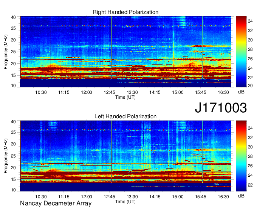The image size is (257, 208).
Task: Click the Left Handed Polarization spectrogram image
Action: (125, 156)
